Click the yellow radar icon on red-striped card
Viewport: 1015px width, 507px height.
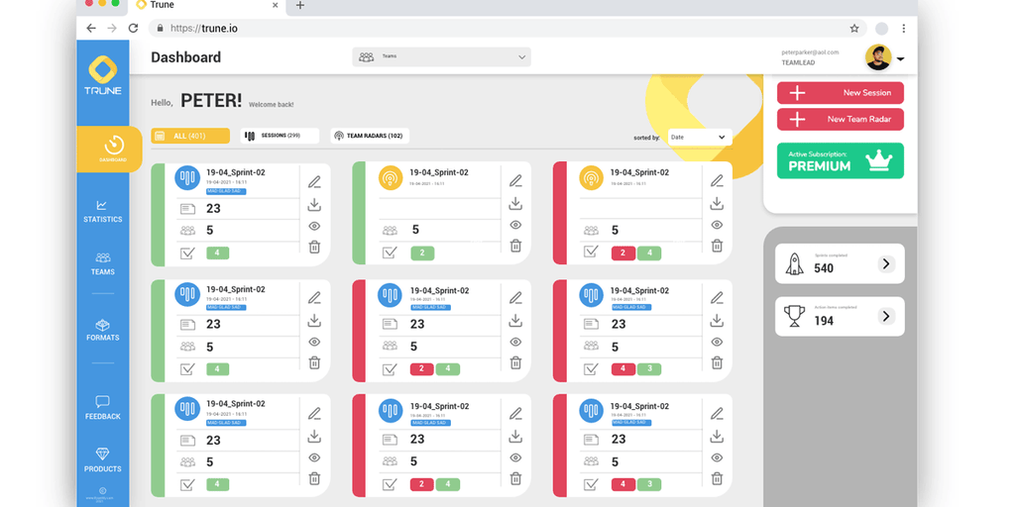[x=592, y=178]
